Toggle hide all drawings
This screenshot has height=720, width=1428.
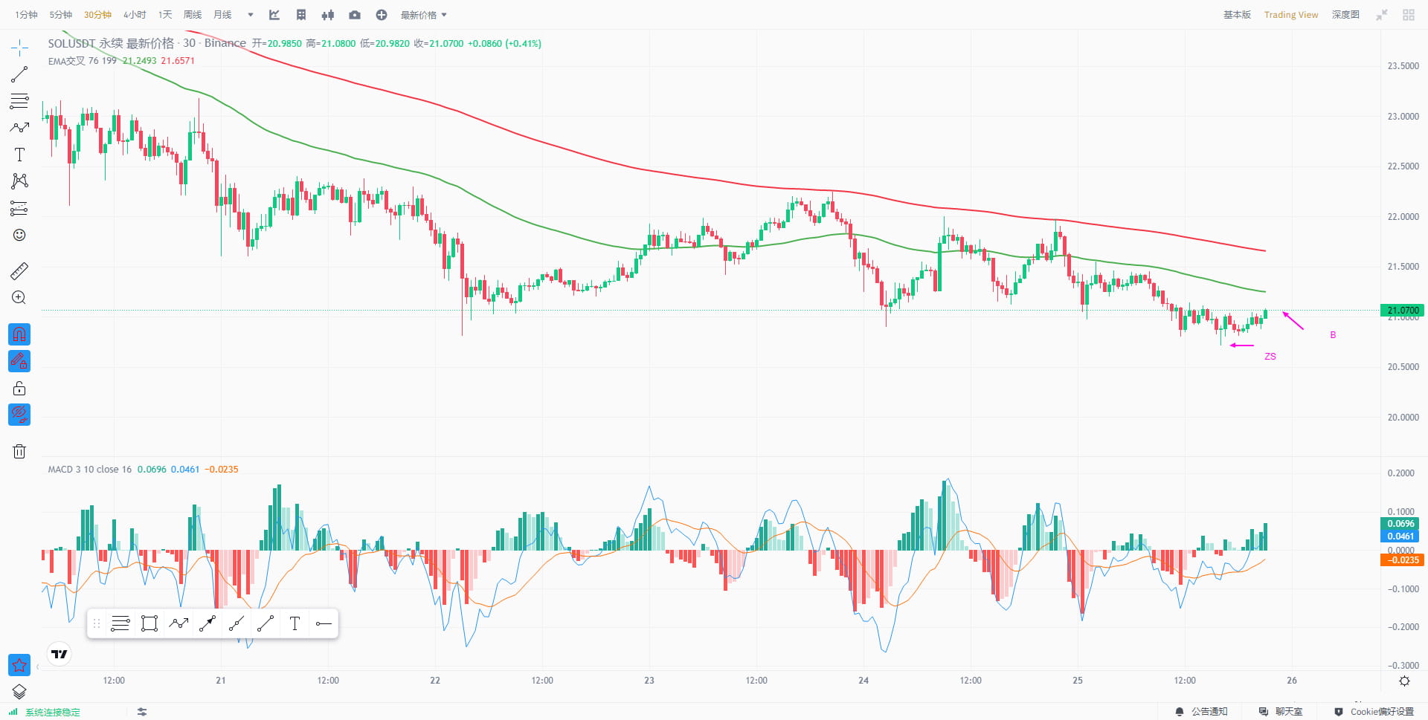pos(19,415)
